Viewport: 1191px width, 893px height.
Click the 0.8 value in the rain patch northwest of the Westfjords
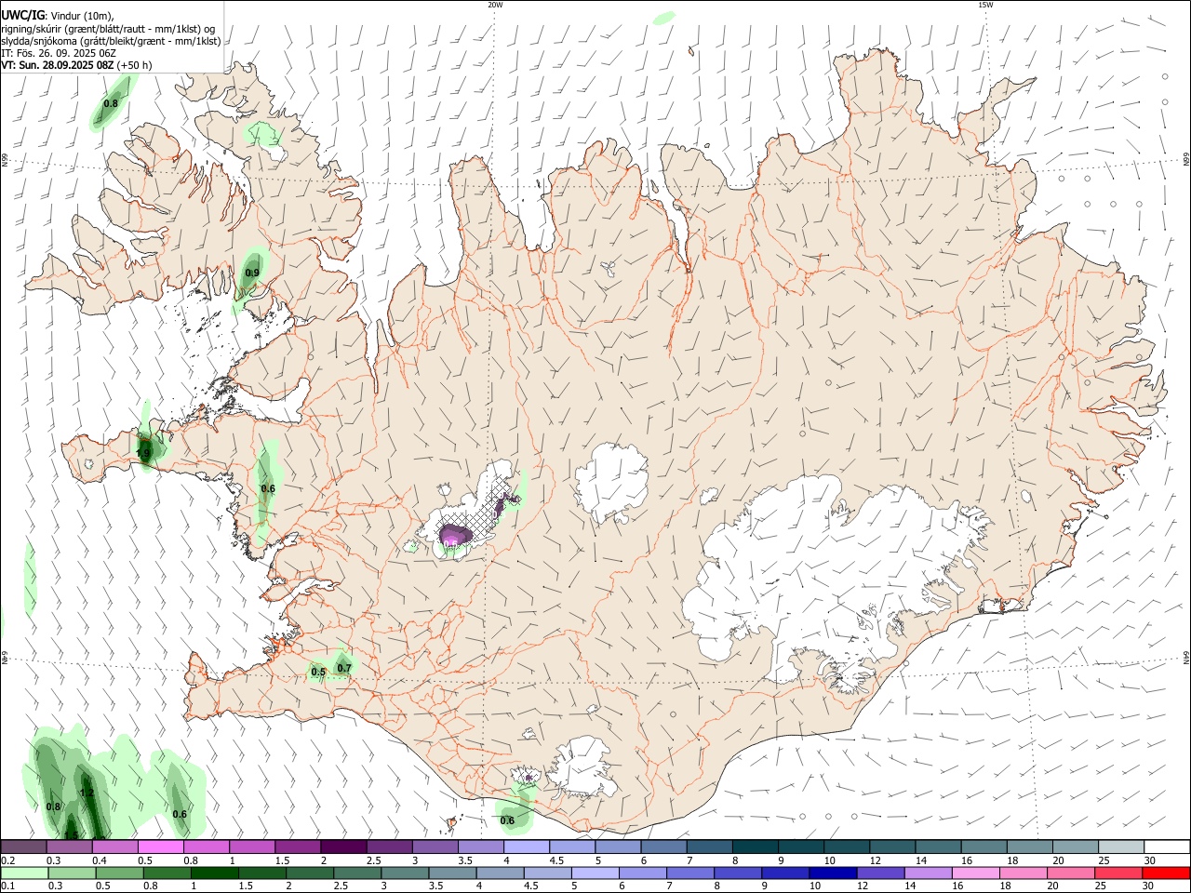click(x=111, y=103)
